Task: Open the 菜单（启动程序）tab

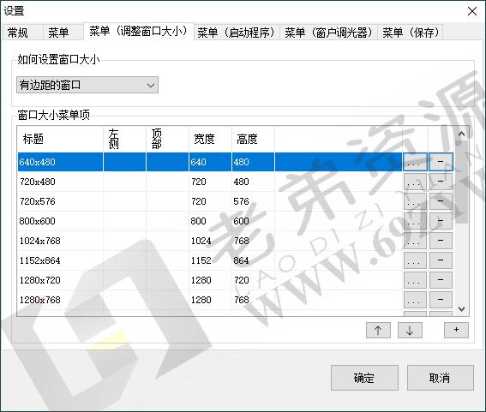Action: [x=237, y=33]
